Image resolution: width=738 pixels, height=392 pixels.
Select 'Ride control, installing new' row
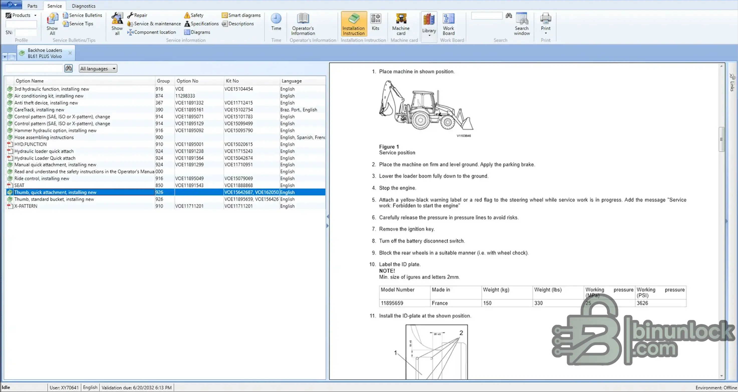click(166, 178)
